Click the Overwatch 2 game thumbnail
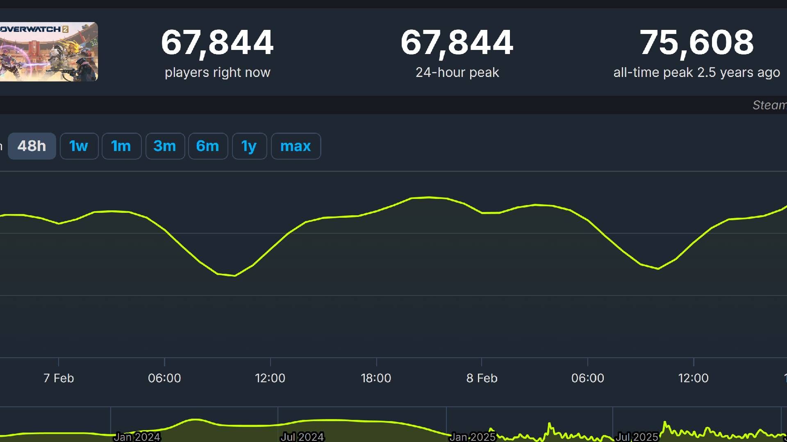This screenshot has width=787, height=442. [x=48, y=52]
